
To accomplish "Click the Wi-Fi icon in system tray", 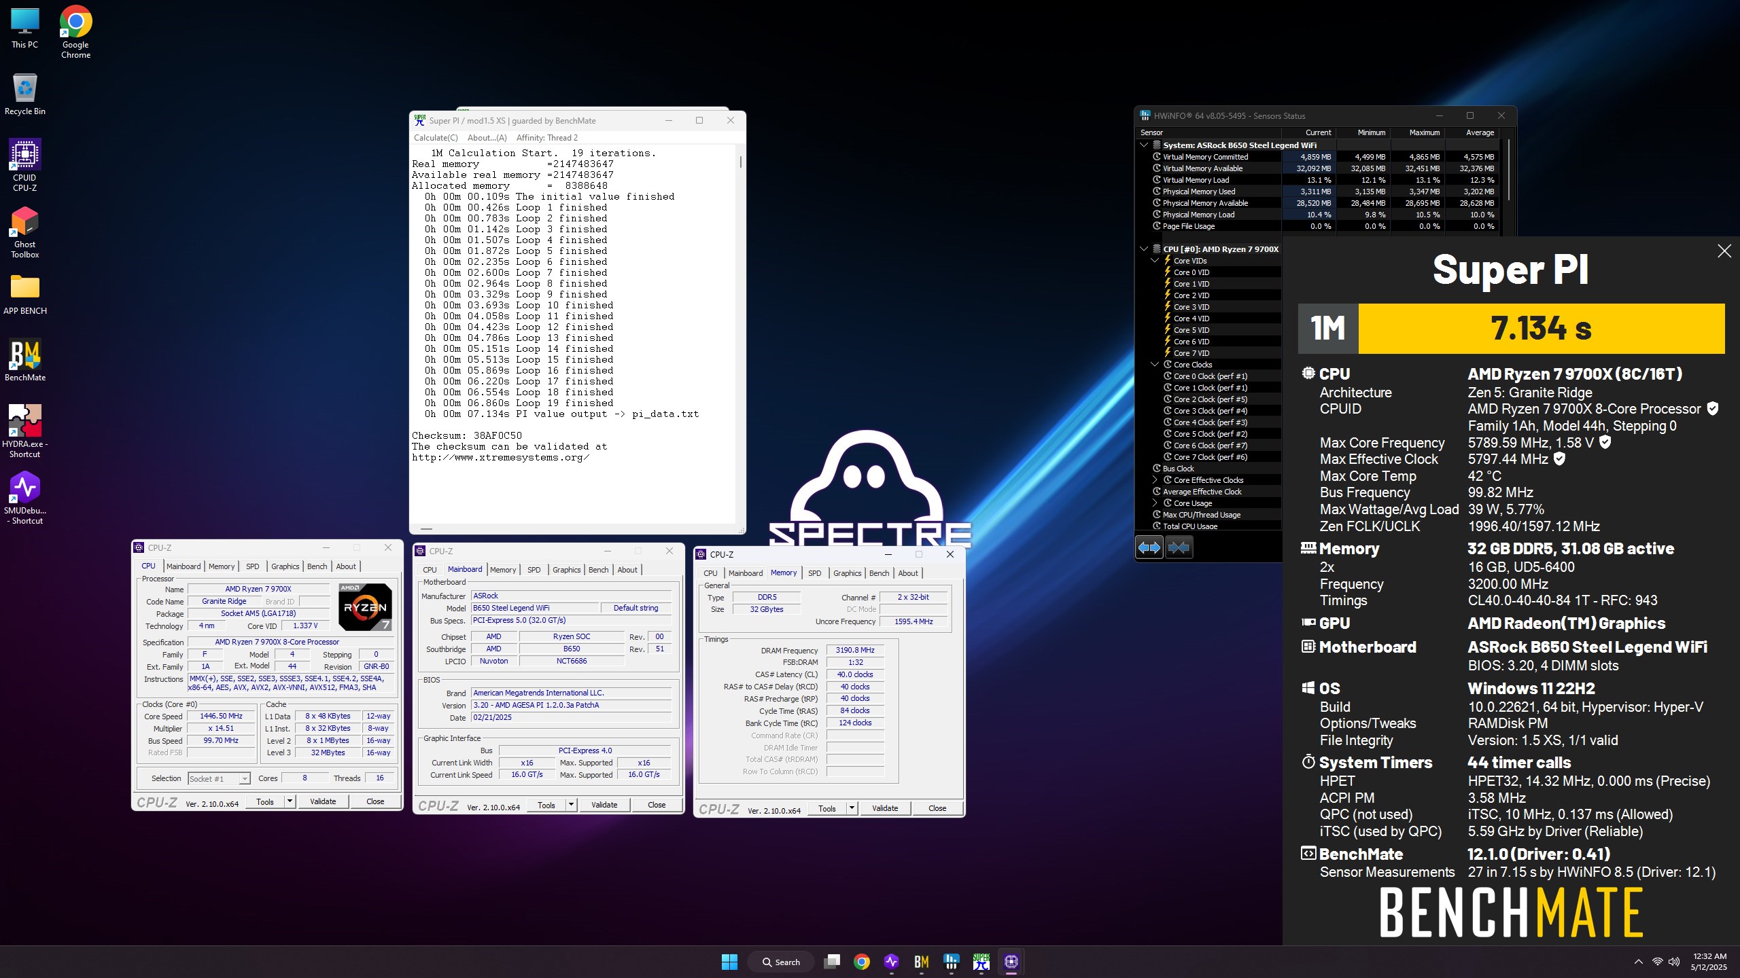I will [x=1658, y=962].
